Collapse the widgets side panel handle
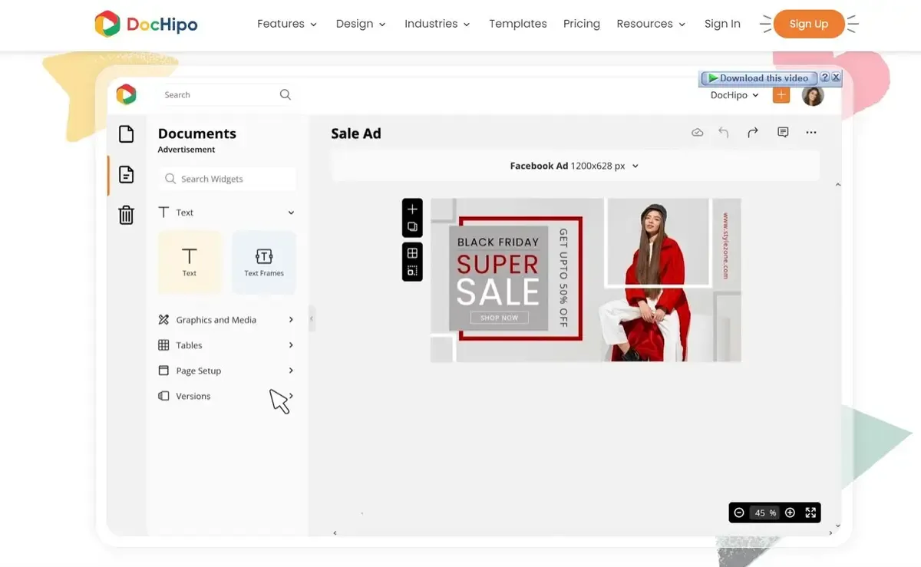This screenshot has width=921, height=567. pyautogui.click(x=312, y=318)
